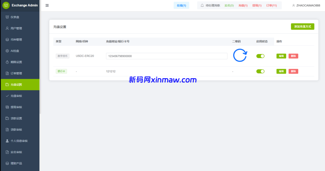The height and width of the screenshot is (171, 325).
Task: Click 编辑 for the USDC-ERC20 row
Action: [281, 56]
